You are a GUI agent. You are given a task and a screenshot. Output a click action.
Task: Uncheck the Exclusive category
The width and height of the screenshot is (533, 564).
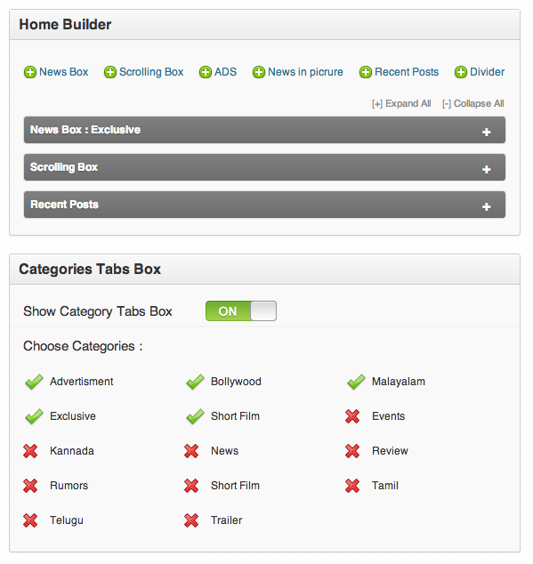click(x=34, y=416)
